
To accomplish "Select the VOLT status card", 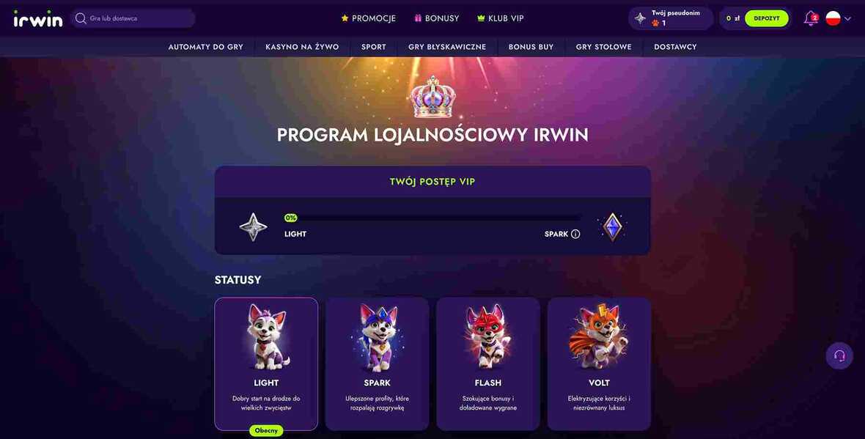I will point(599,364).
